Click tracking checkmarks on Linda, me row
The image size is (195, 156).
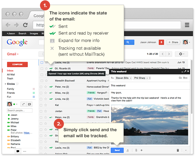click(51, 99)
